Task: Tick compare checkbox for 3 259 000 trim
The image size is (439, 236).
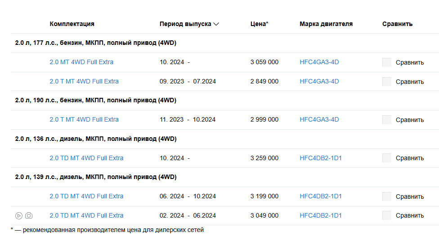Action: pyautogui.click(x=387, y=158)
